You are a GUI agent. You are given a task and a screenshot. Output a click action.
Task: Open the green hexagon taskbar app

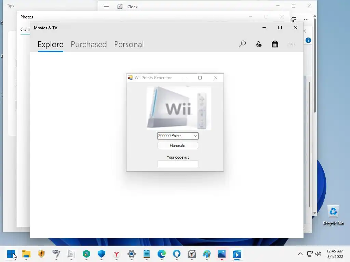86,254
